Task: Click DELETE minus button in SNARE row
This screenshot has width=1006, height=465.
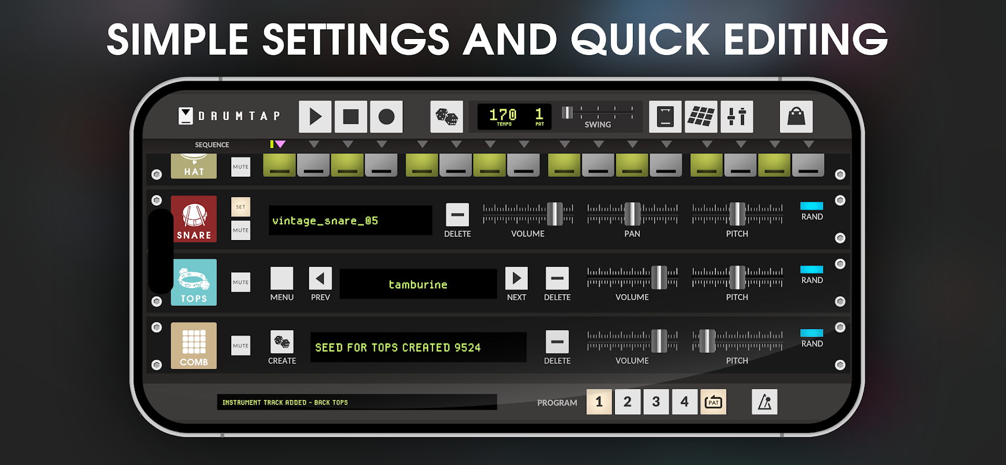Action: [457, 214]
